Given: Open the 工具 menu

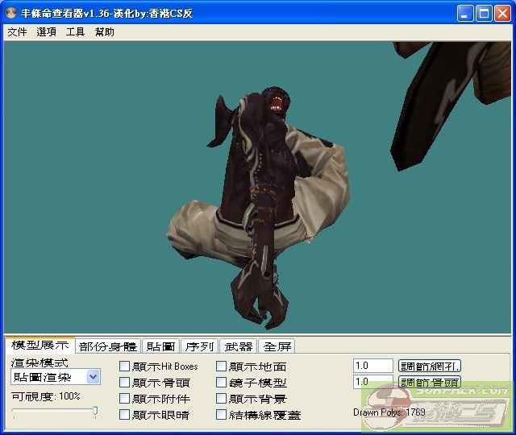Looking at the screenshot, I should (x=75, y=32).
